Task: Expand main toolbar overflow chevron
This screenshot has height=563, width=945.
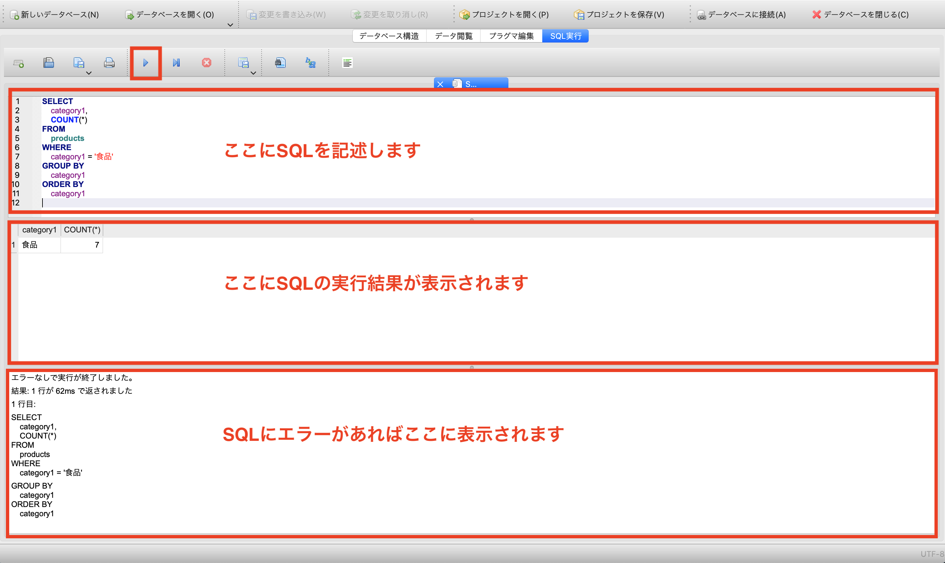Action: 230,25
